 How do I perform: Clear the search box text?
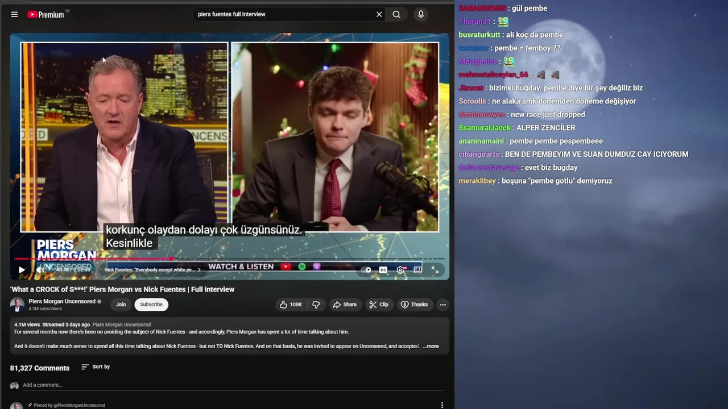[379, 14]
